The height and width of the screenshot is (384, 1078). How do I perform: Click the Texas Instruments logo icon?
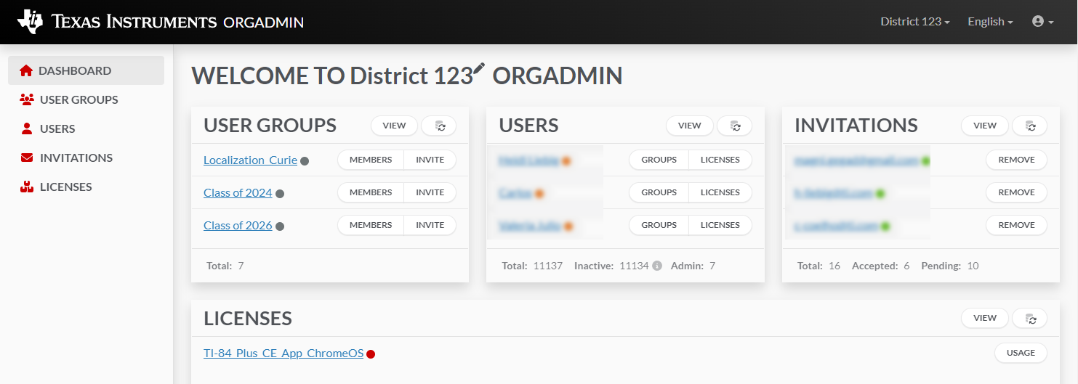[x=31, y=22]
